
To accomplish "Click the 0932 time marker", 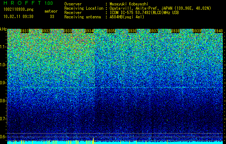I will [x=46, y=31].
